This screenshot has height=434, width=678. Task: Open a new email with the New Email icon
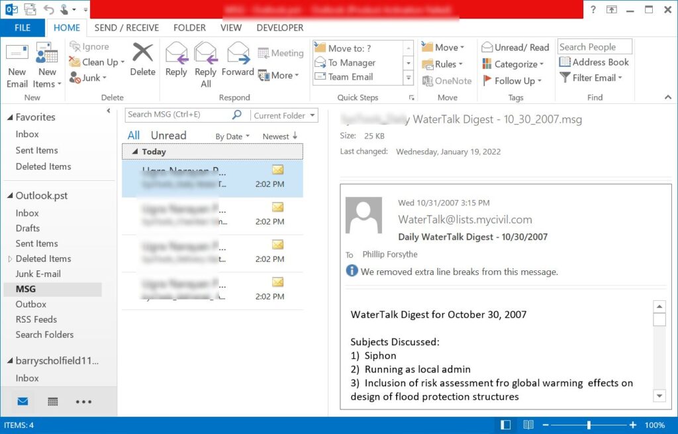click(x=17, y=63)
